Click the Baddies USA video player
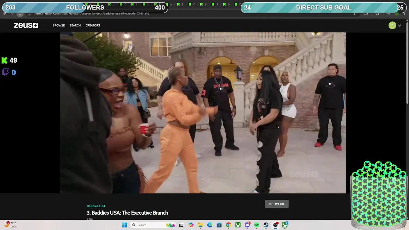This screenshot has width=409, height=230. point(203,113)
